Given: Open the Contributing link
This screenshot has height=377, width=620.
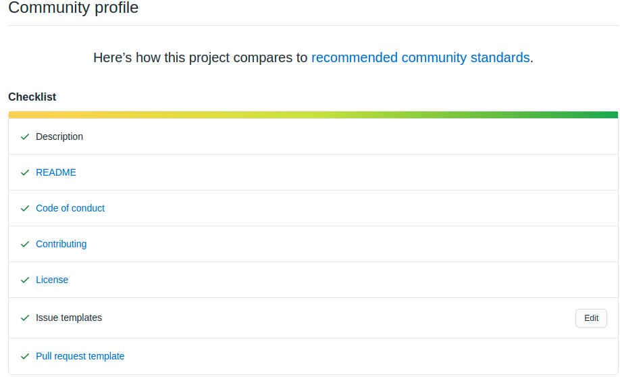Looking at the screenshot, I should (x=61, y=244).
